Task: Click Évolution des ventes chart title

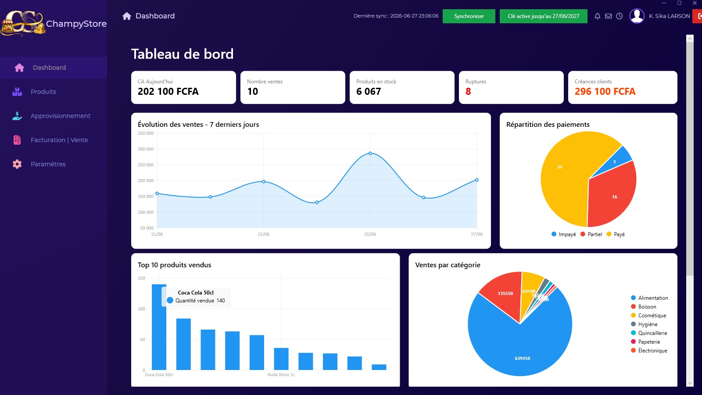Action: coord(198,125)
